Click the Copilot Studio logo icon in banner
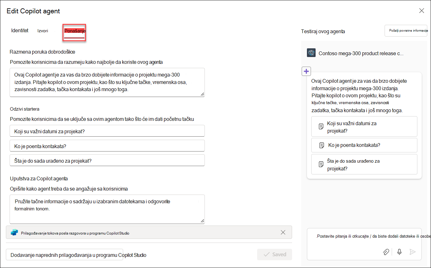Image resolution: width=431 pixels, height=268 pixels. 14,233
